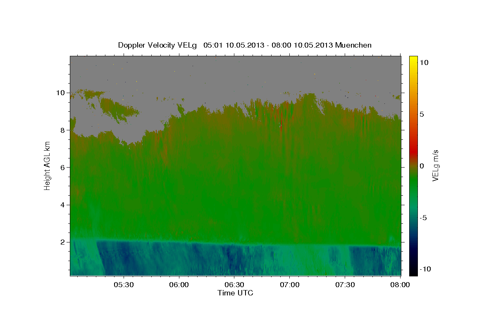The width and height of the screenshot is (496, 331).
Task: Click the height tick label 6
Action: [x=62, y=167]
